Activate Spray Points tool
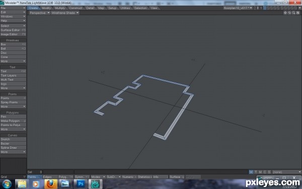The width and height of the screenshot is (302, 189). point(13,102)
